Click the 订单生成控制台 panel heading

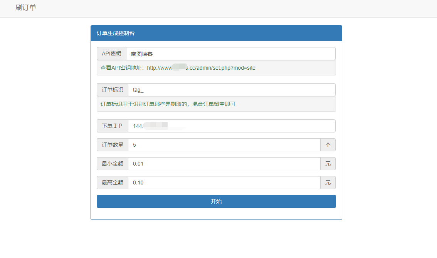pos(116,34)
